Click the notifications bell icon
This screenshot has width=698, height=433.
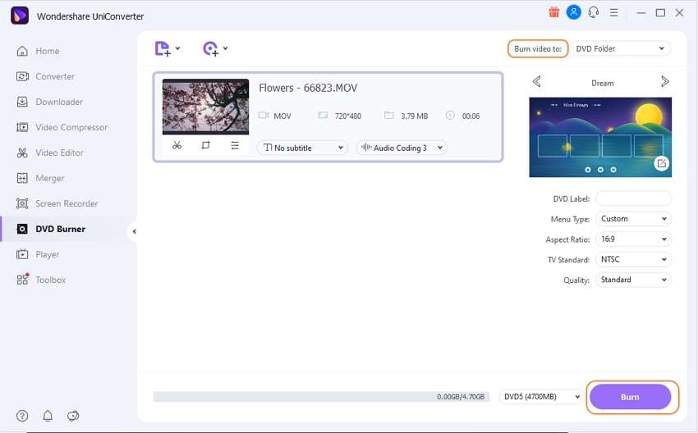point(48,416)
